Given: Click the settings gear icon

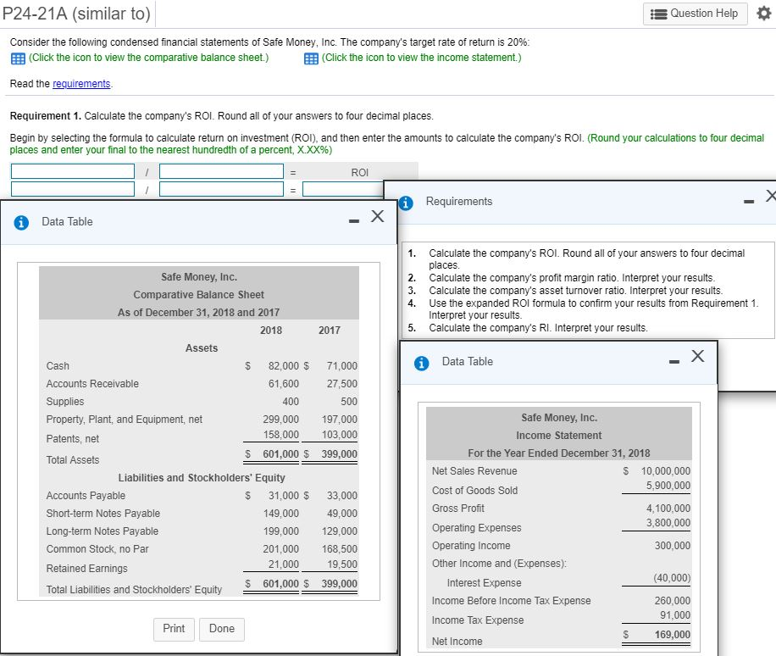Looking at the screenshot, I should (x=763, y=14).
